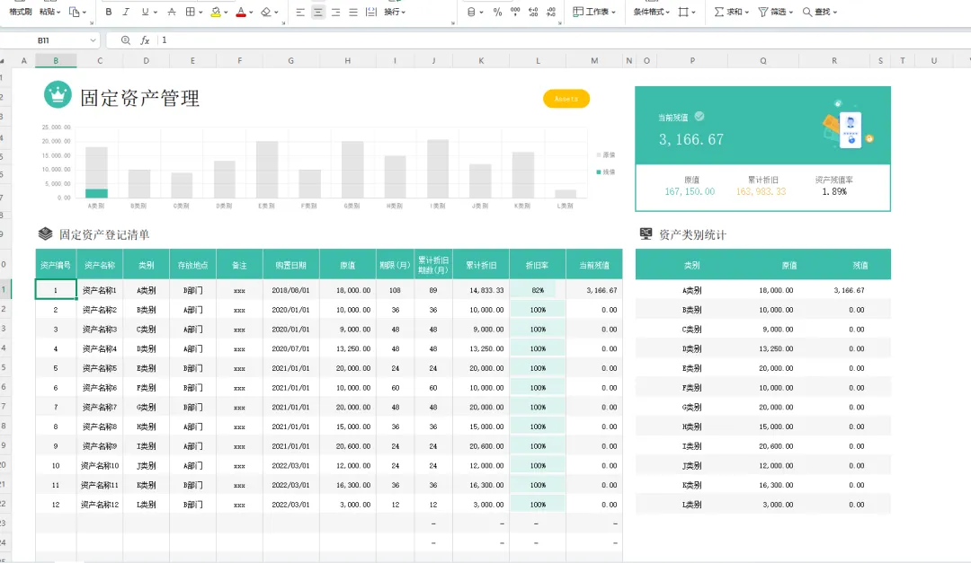Click the fx insert function icon
This screenshot has width=971, height=563.
[x=145, y=40]
